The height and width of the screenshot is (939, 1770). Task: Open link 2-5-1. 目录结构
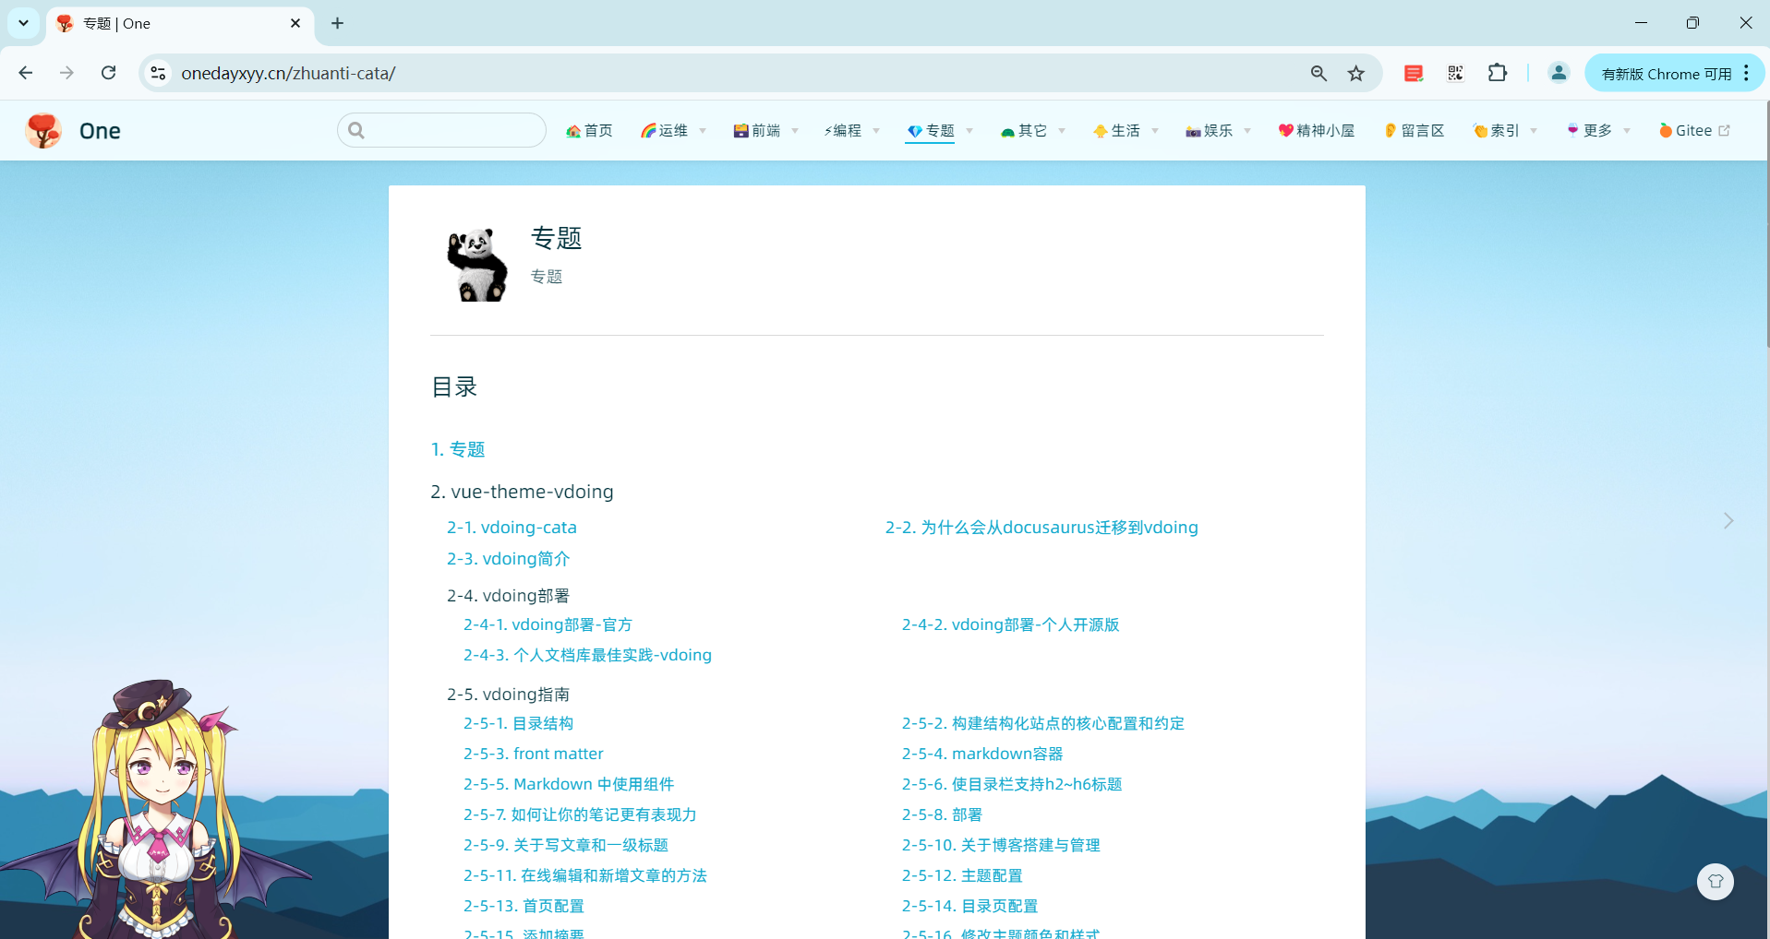pyautogui.click(x=518, y=723)
